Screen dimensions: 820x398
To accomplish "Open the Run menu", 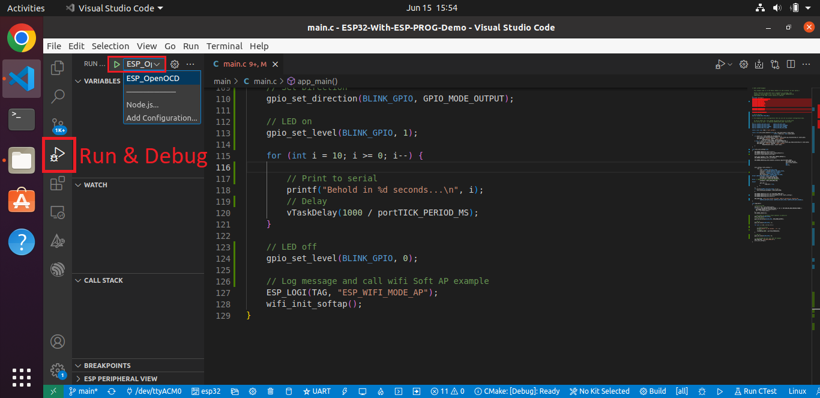I will [x=191, y=46].
